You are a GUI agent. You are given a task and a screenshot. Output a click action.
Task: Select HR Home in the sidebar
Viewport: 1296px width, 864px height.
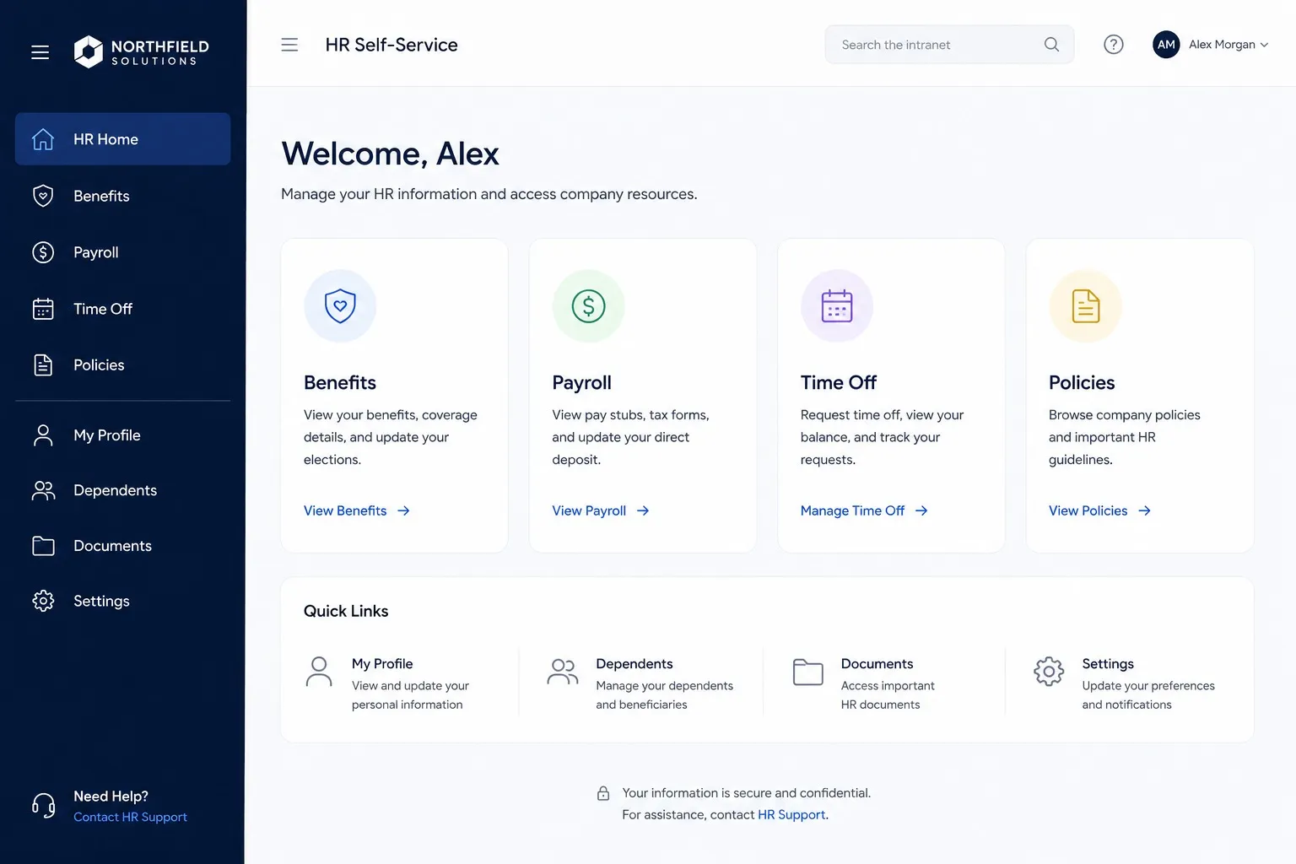coord(122,139)
